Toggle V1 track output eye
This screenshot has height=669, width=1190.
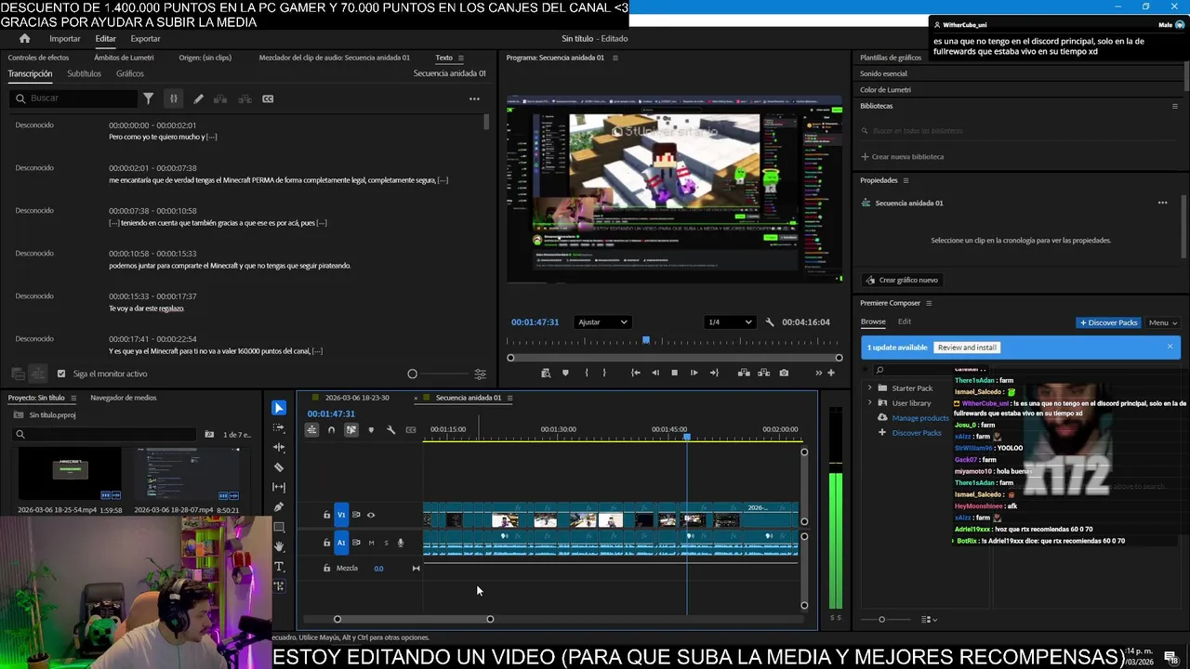[x=371, y=515]
